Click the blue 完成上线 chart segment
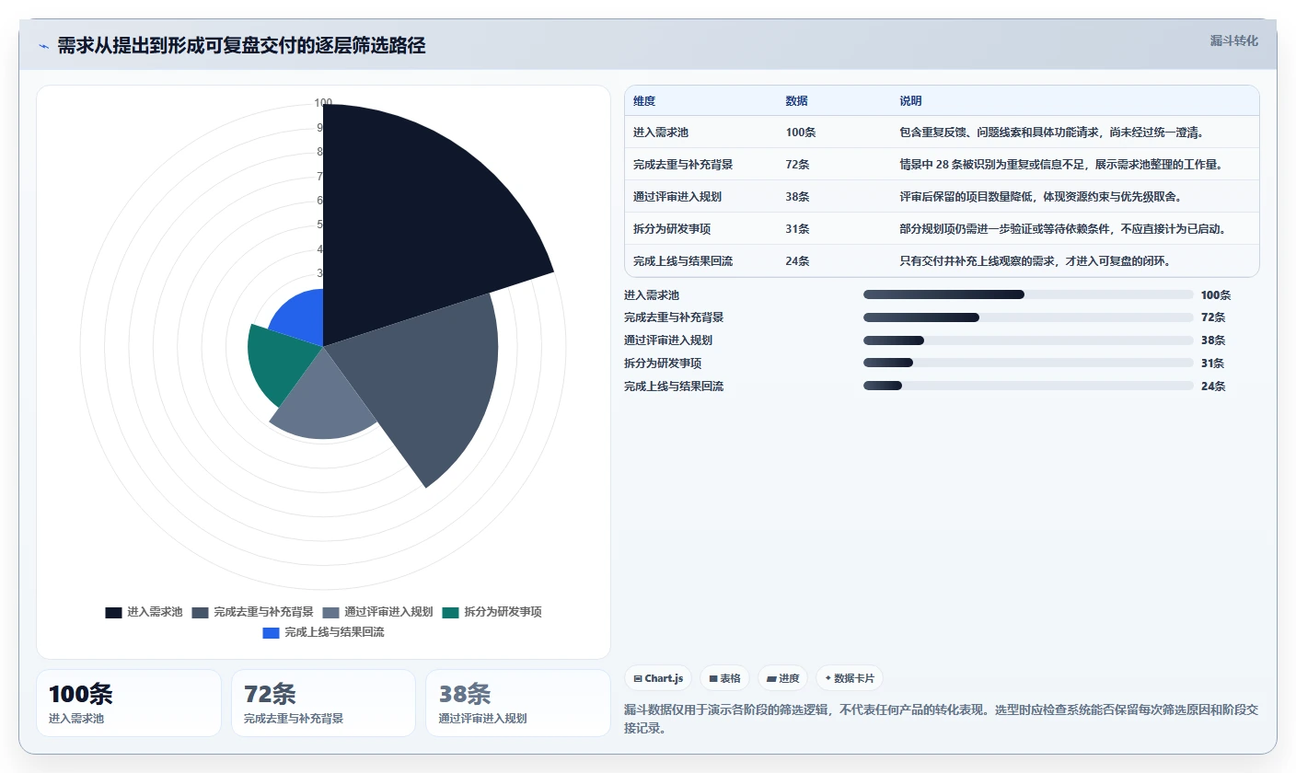Screen dimensions: 1296x773 302,317
